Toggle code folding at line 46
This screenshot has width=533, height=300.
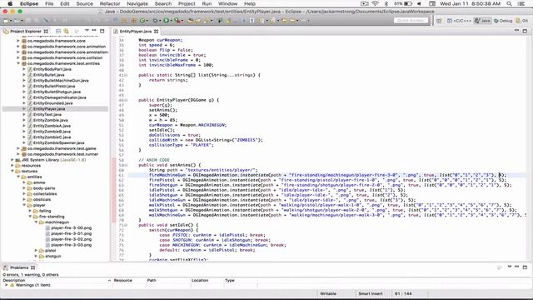126,100
